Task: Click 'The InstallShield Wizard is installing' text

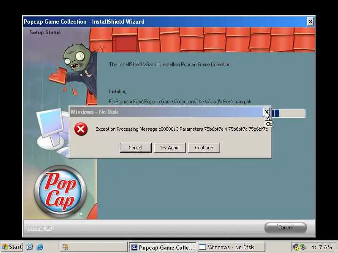Action: point(170,65)
